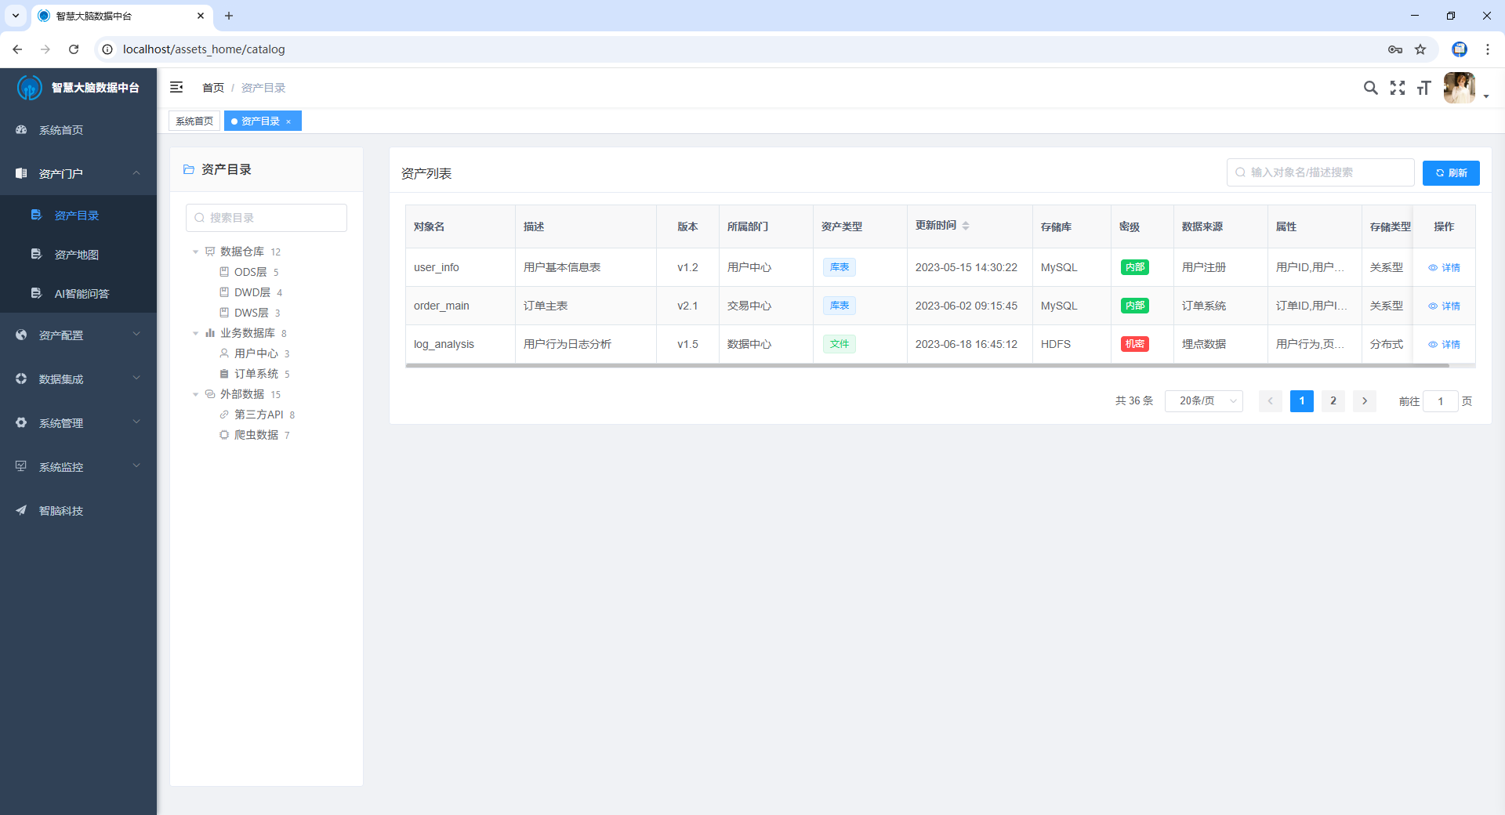Open 资产地图 in the sidebar
Image resolution: width=1505 pixels, height=815 pixels.
tap(76, 255)
